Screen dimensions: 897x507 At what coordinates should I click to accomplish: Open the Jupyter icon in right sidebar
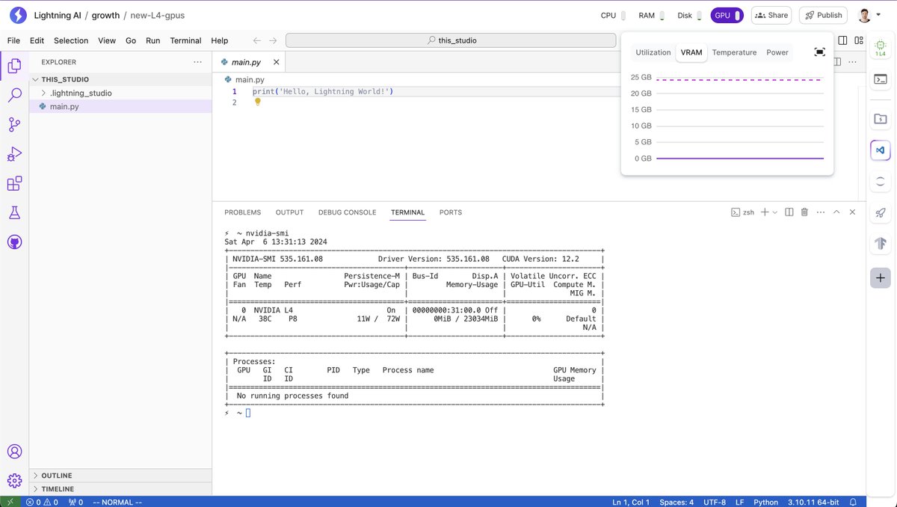pyautogui.click(x=880, y=182)
